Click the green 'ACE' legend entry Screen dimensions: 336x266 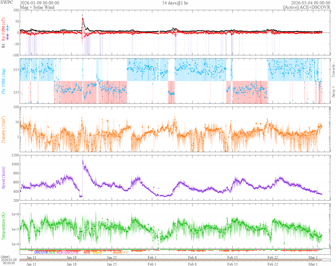[x=52, y=252]
